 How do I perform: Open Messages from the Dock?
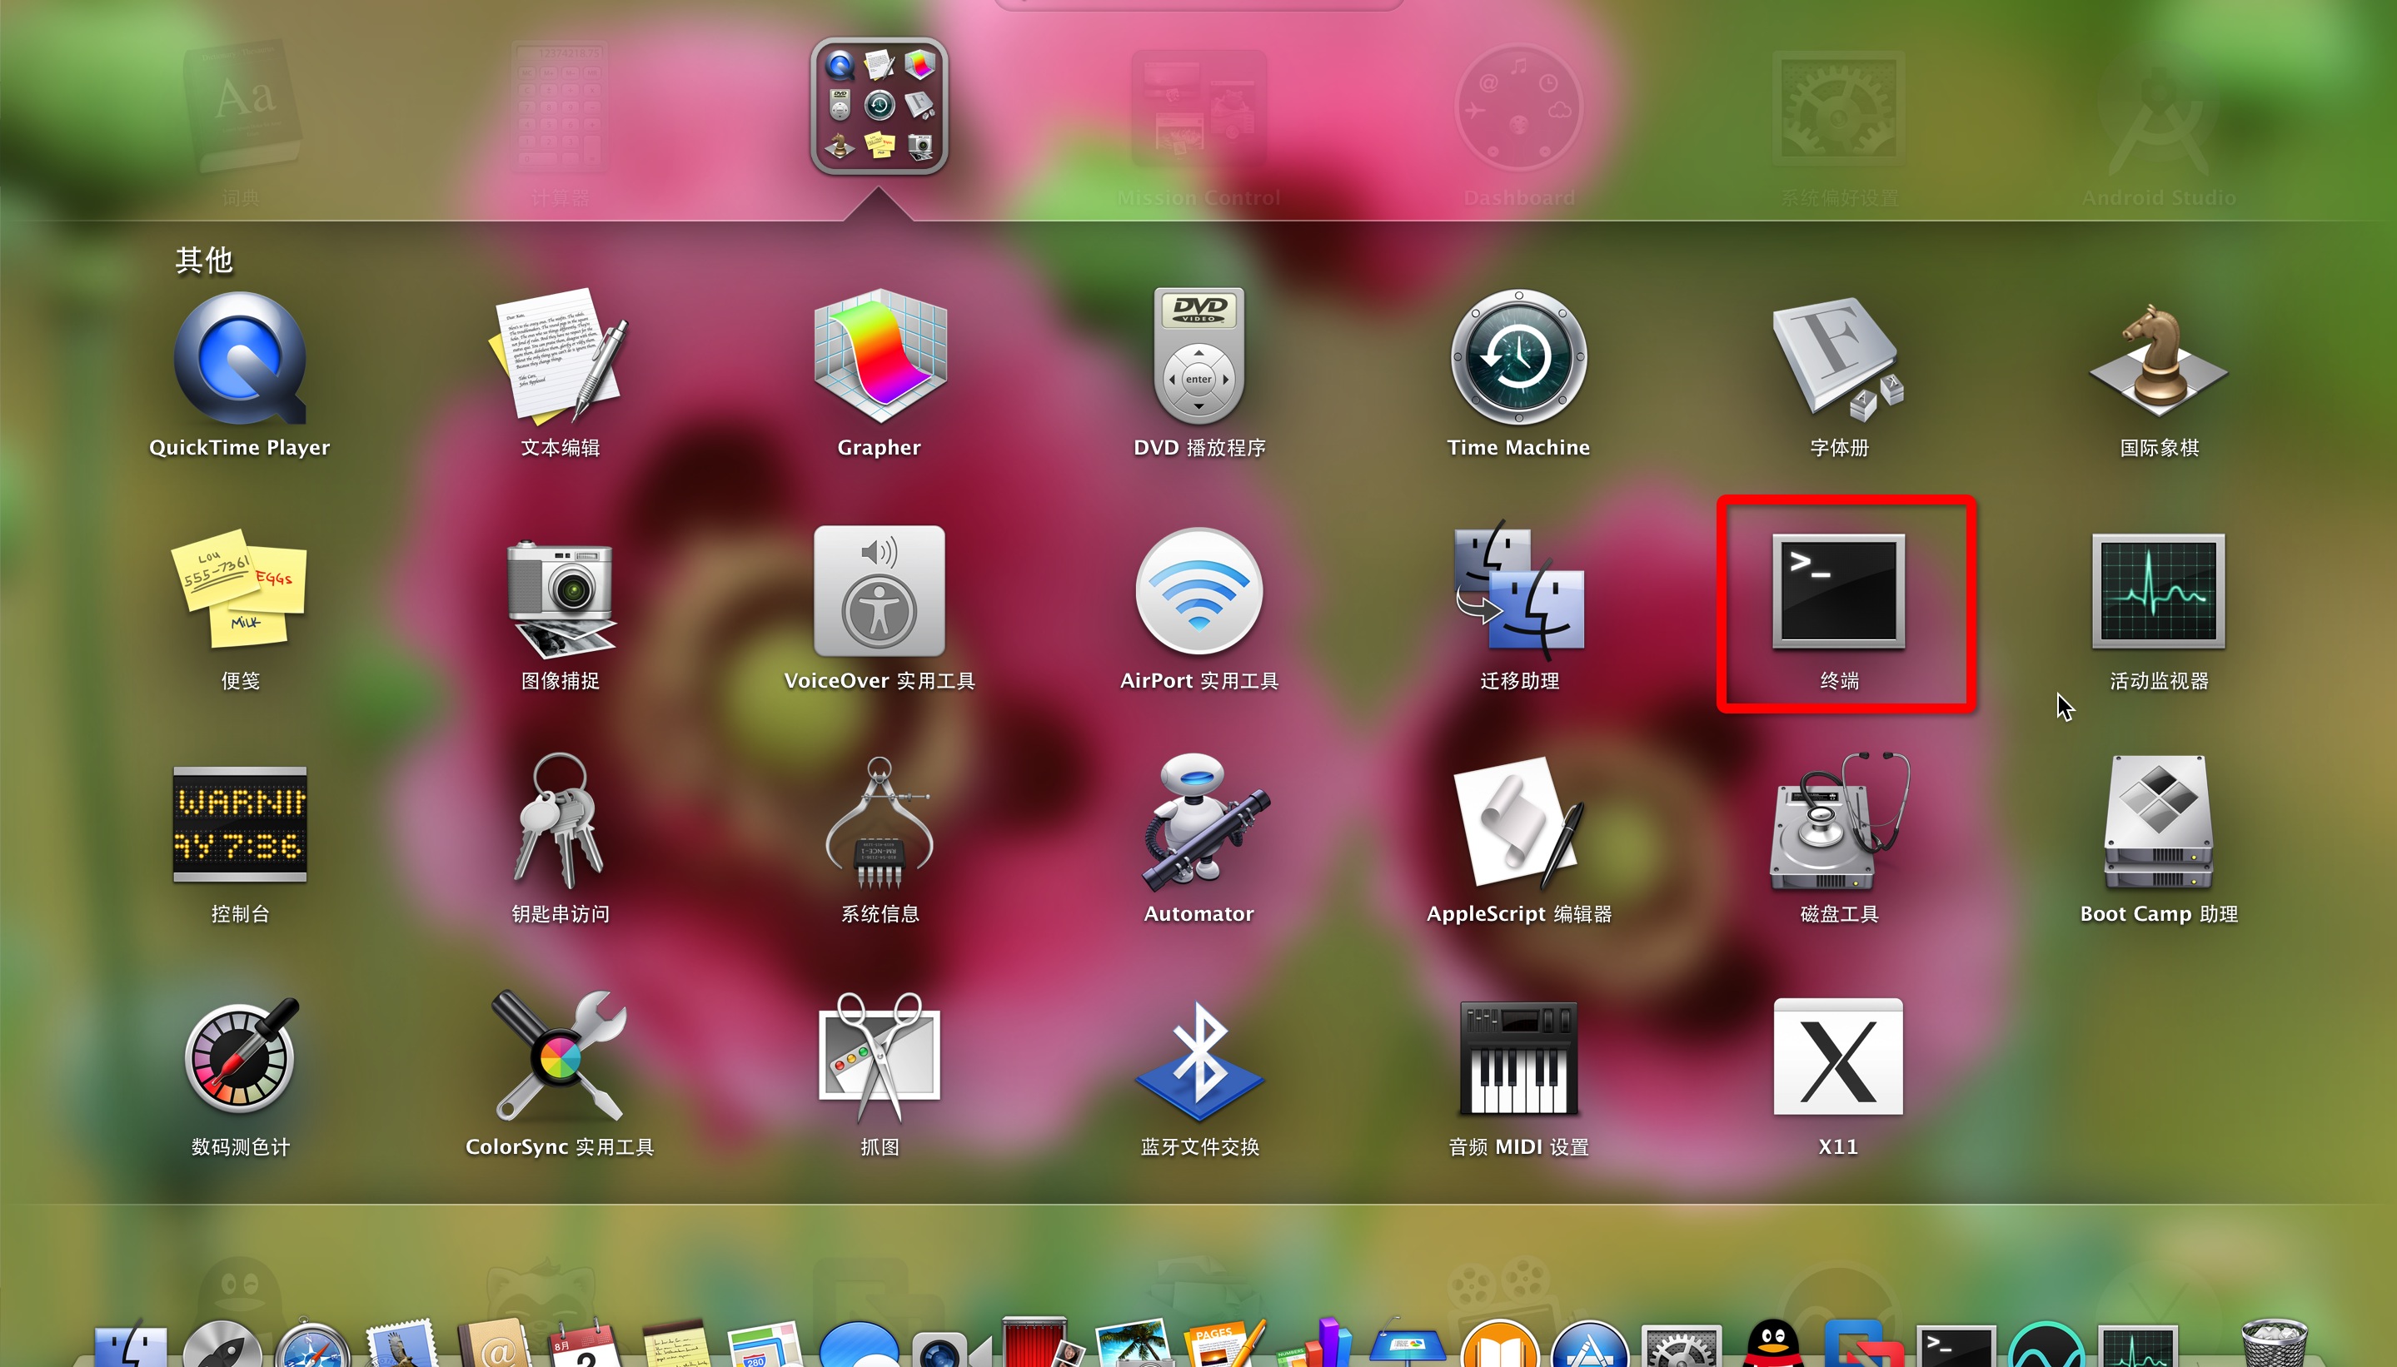pyautogui.click(x=858, y=1343)
